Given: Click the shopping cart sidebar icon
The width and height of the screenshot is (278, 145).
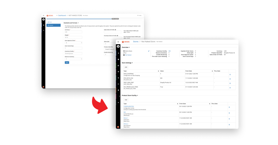Looking at the screenshot, I should point(118,53).
